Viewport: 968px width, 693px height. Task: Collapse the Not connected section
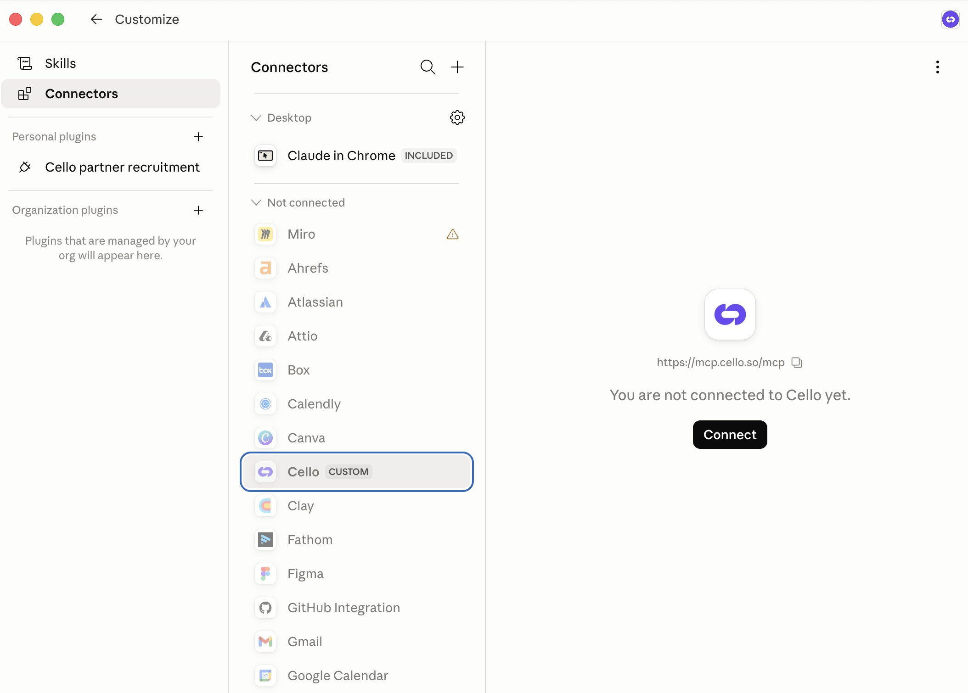[x=256, y=202]
